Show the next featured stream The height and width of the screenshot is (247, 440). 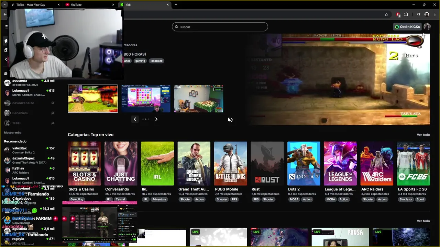(x=156, y=119)
